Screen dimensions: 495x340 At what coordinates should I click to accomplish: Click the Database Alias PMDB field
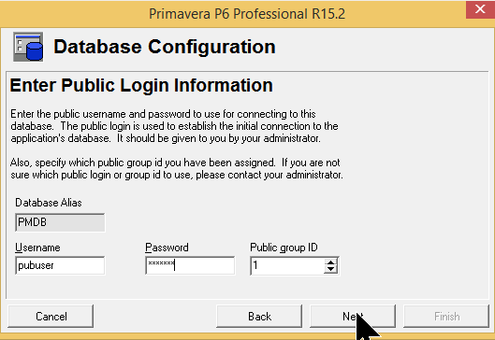point(60,222)
